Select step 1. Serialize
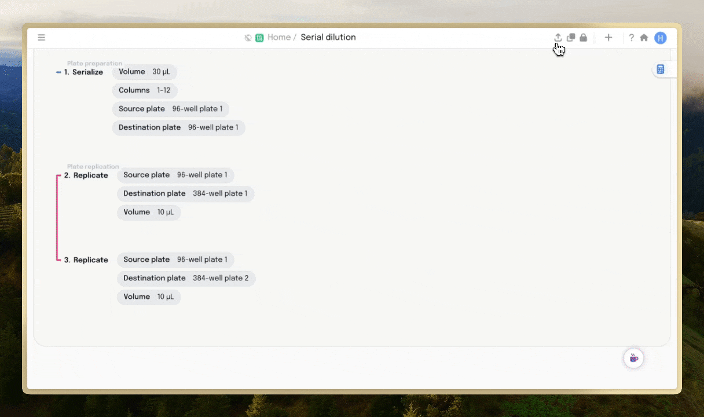This screenshot has height=417, width=704. (x=83, y=72)
